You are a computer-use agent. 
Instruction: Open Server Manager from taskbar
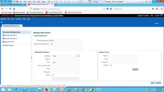click(x=17, y=90)
